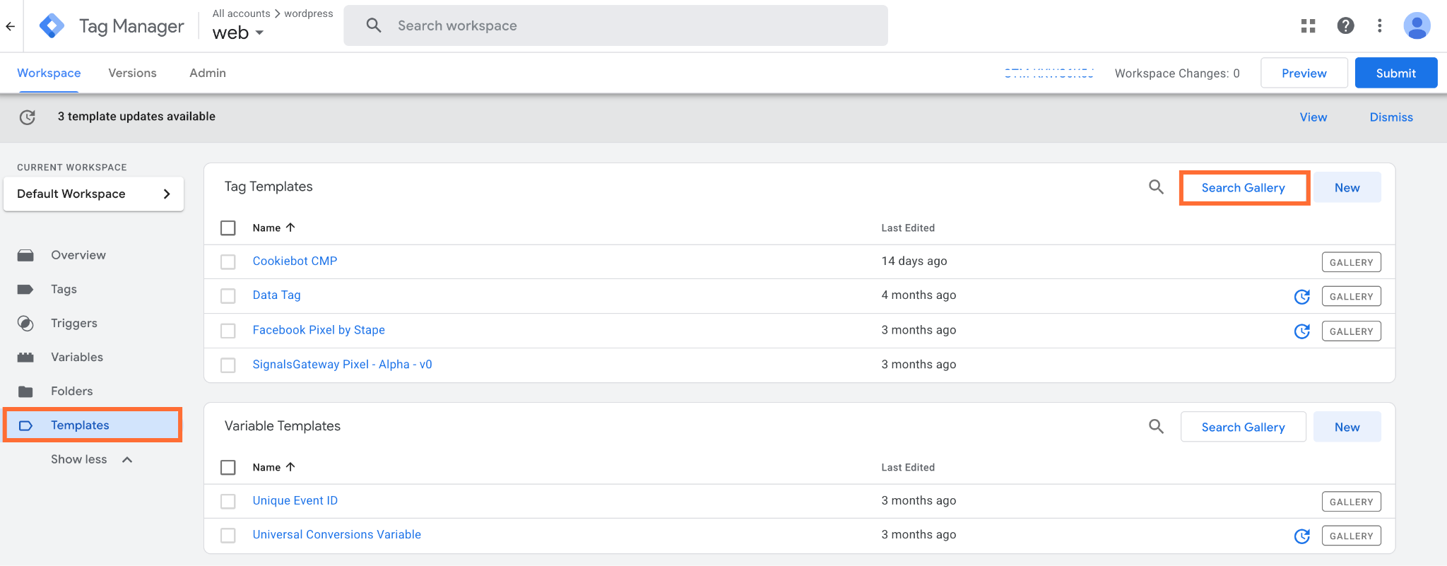The width and height of the screenshot is (1447, 566).
Task: Click the Search workspace input field
Action: (x=616, y=25)
